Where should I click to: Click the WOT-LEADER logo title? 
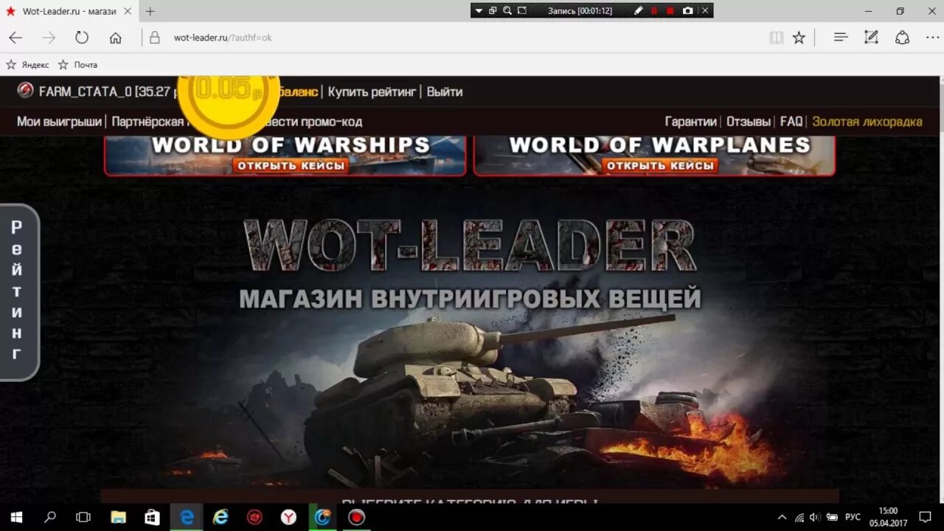[470, 245]
